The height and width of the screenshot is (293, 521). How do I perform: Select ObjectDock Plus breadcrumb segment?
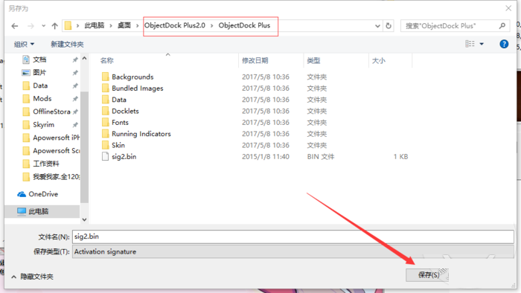click(x=244, y=25)
